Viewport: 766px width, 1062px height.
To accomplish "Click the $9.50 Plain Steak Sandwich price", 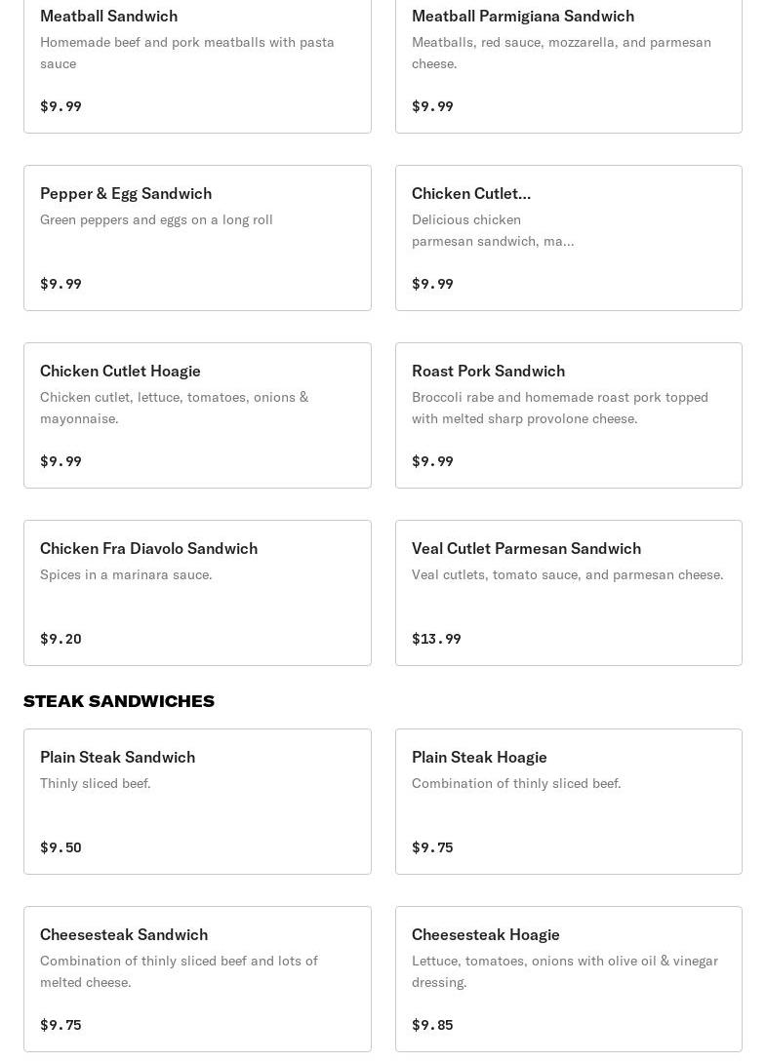I will (60, 847).
